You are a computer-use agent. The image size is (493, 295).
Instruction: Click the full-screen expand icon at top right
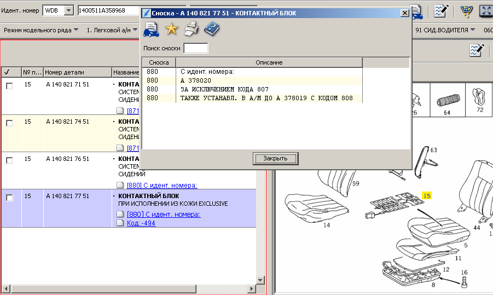click(x=486, y=10)
